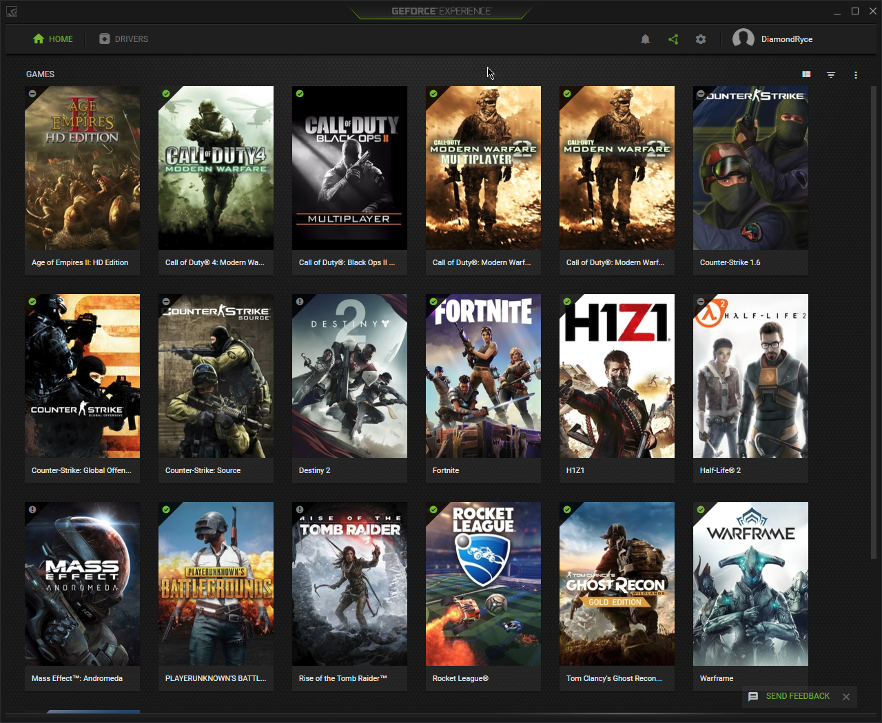Open PLAYERUNKNOWN'S BATTLEGROUNDS cover art

point(216,584)
